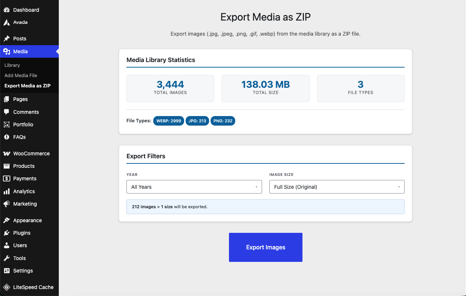
Task: Click the 'Export Media as ZIP' page heading
Action: click(266, 17)
